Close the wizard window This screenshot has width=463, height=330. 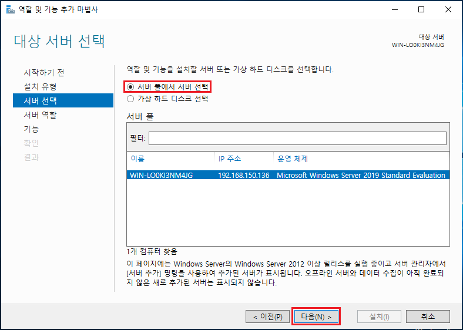coord(448,10)
